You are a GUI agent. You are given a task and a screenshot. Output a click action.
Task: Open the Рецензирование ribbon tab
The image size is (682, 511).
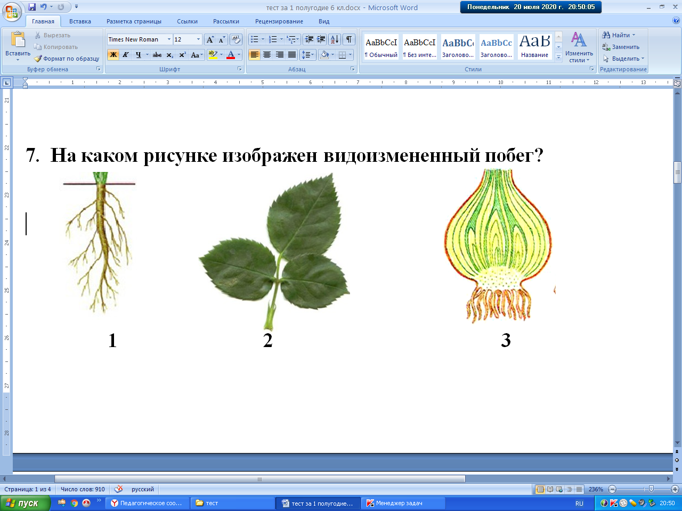279,21
